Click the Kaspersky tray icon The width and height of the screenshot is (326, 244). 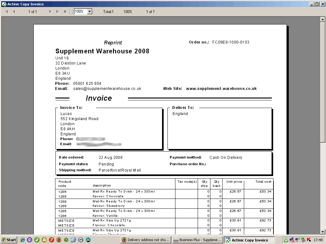309,240
